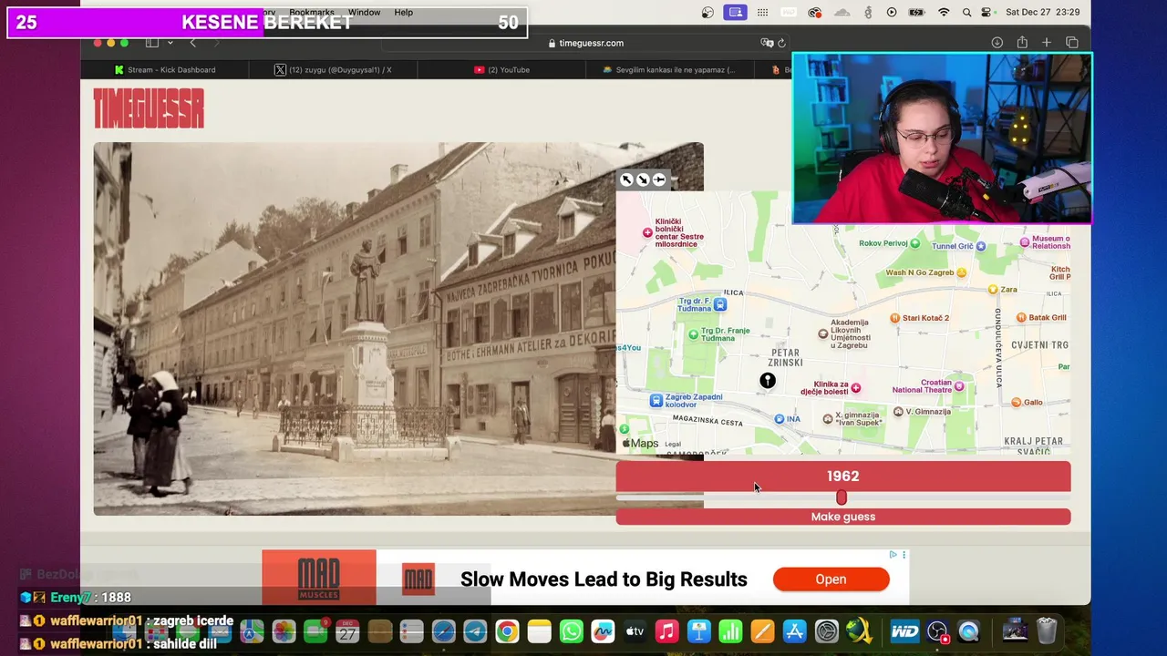Click the black location pin on map
The image size is (1167, 656).
tap(768, 381)
